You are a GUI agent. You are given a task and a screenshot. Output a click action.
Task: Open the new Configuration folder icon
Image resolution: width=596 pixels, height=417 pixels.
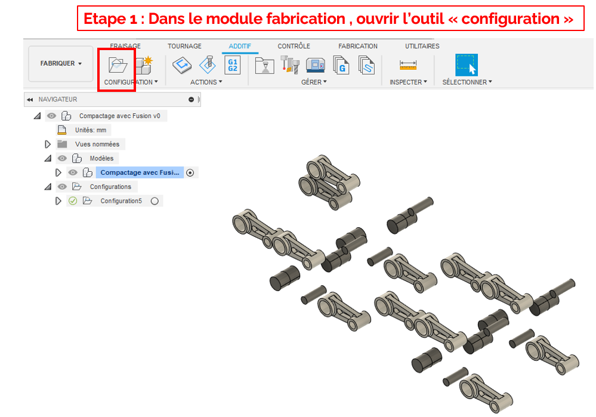[x=118, y=64]
